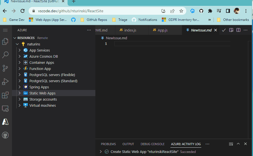Expand PostgreSQL servers (Flexible) node

[x=19, y=75]
